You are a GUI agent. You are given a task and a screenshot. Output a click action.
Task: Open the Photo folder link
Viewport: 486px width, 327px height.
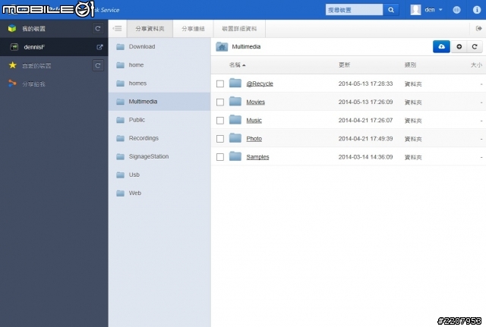pos(254,139)
